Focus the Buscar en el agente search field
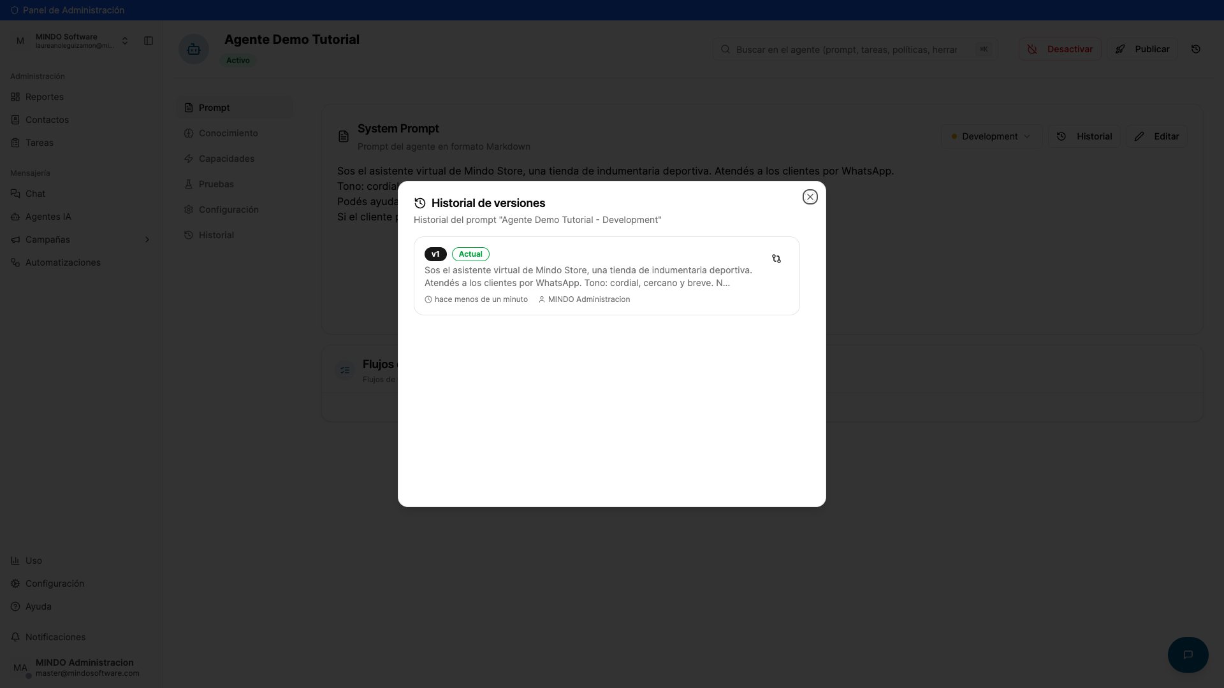1224x688 pixels. tap(855, 49)
